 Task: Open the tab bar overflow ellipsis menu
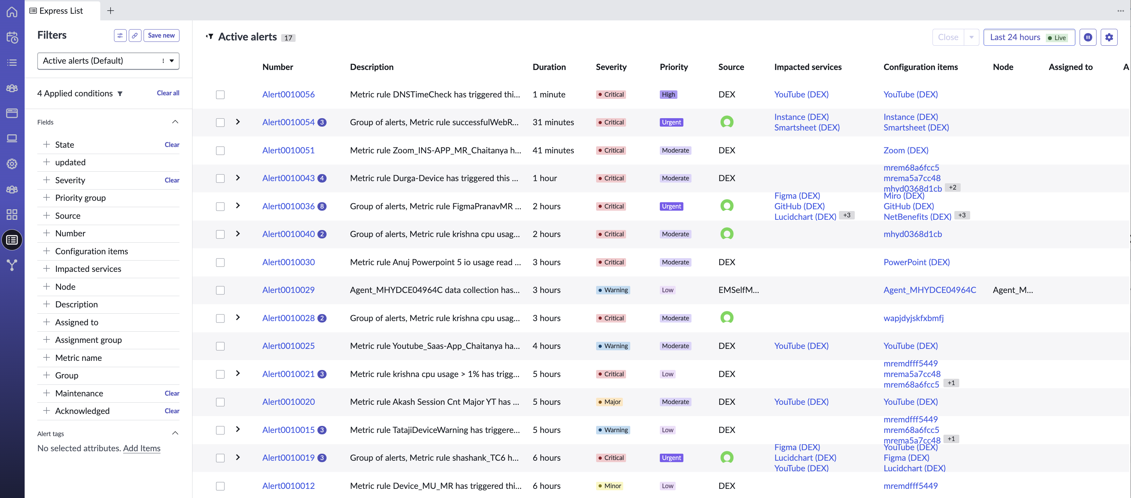[x=1120, y=11]
